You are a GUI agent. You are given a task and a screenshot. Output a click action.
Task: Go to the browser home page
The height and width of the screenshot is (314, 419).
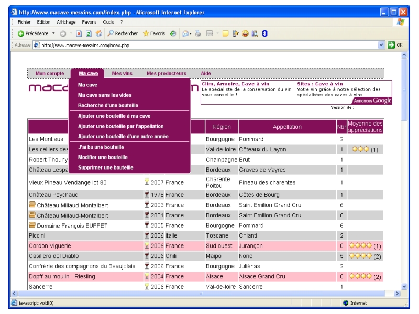click(x=99, y=33)
